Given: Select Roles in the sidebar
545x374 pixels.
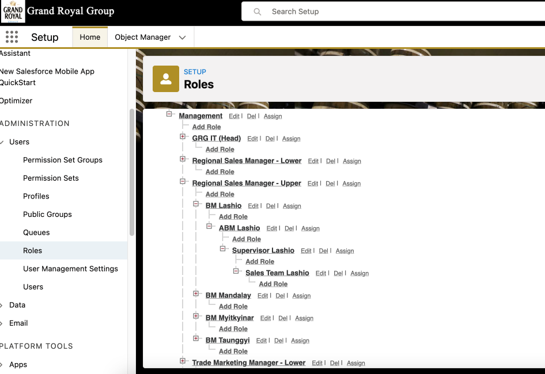Looking at the screenshot, I should [x=63, y=250].
